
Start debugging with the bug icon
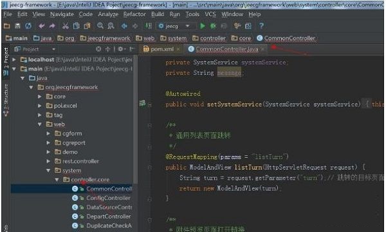click(x=213, y=26)
